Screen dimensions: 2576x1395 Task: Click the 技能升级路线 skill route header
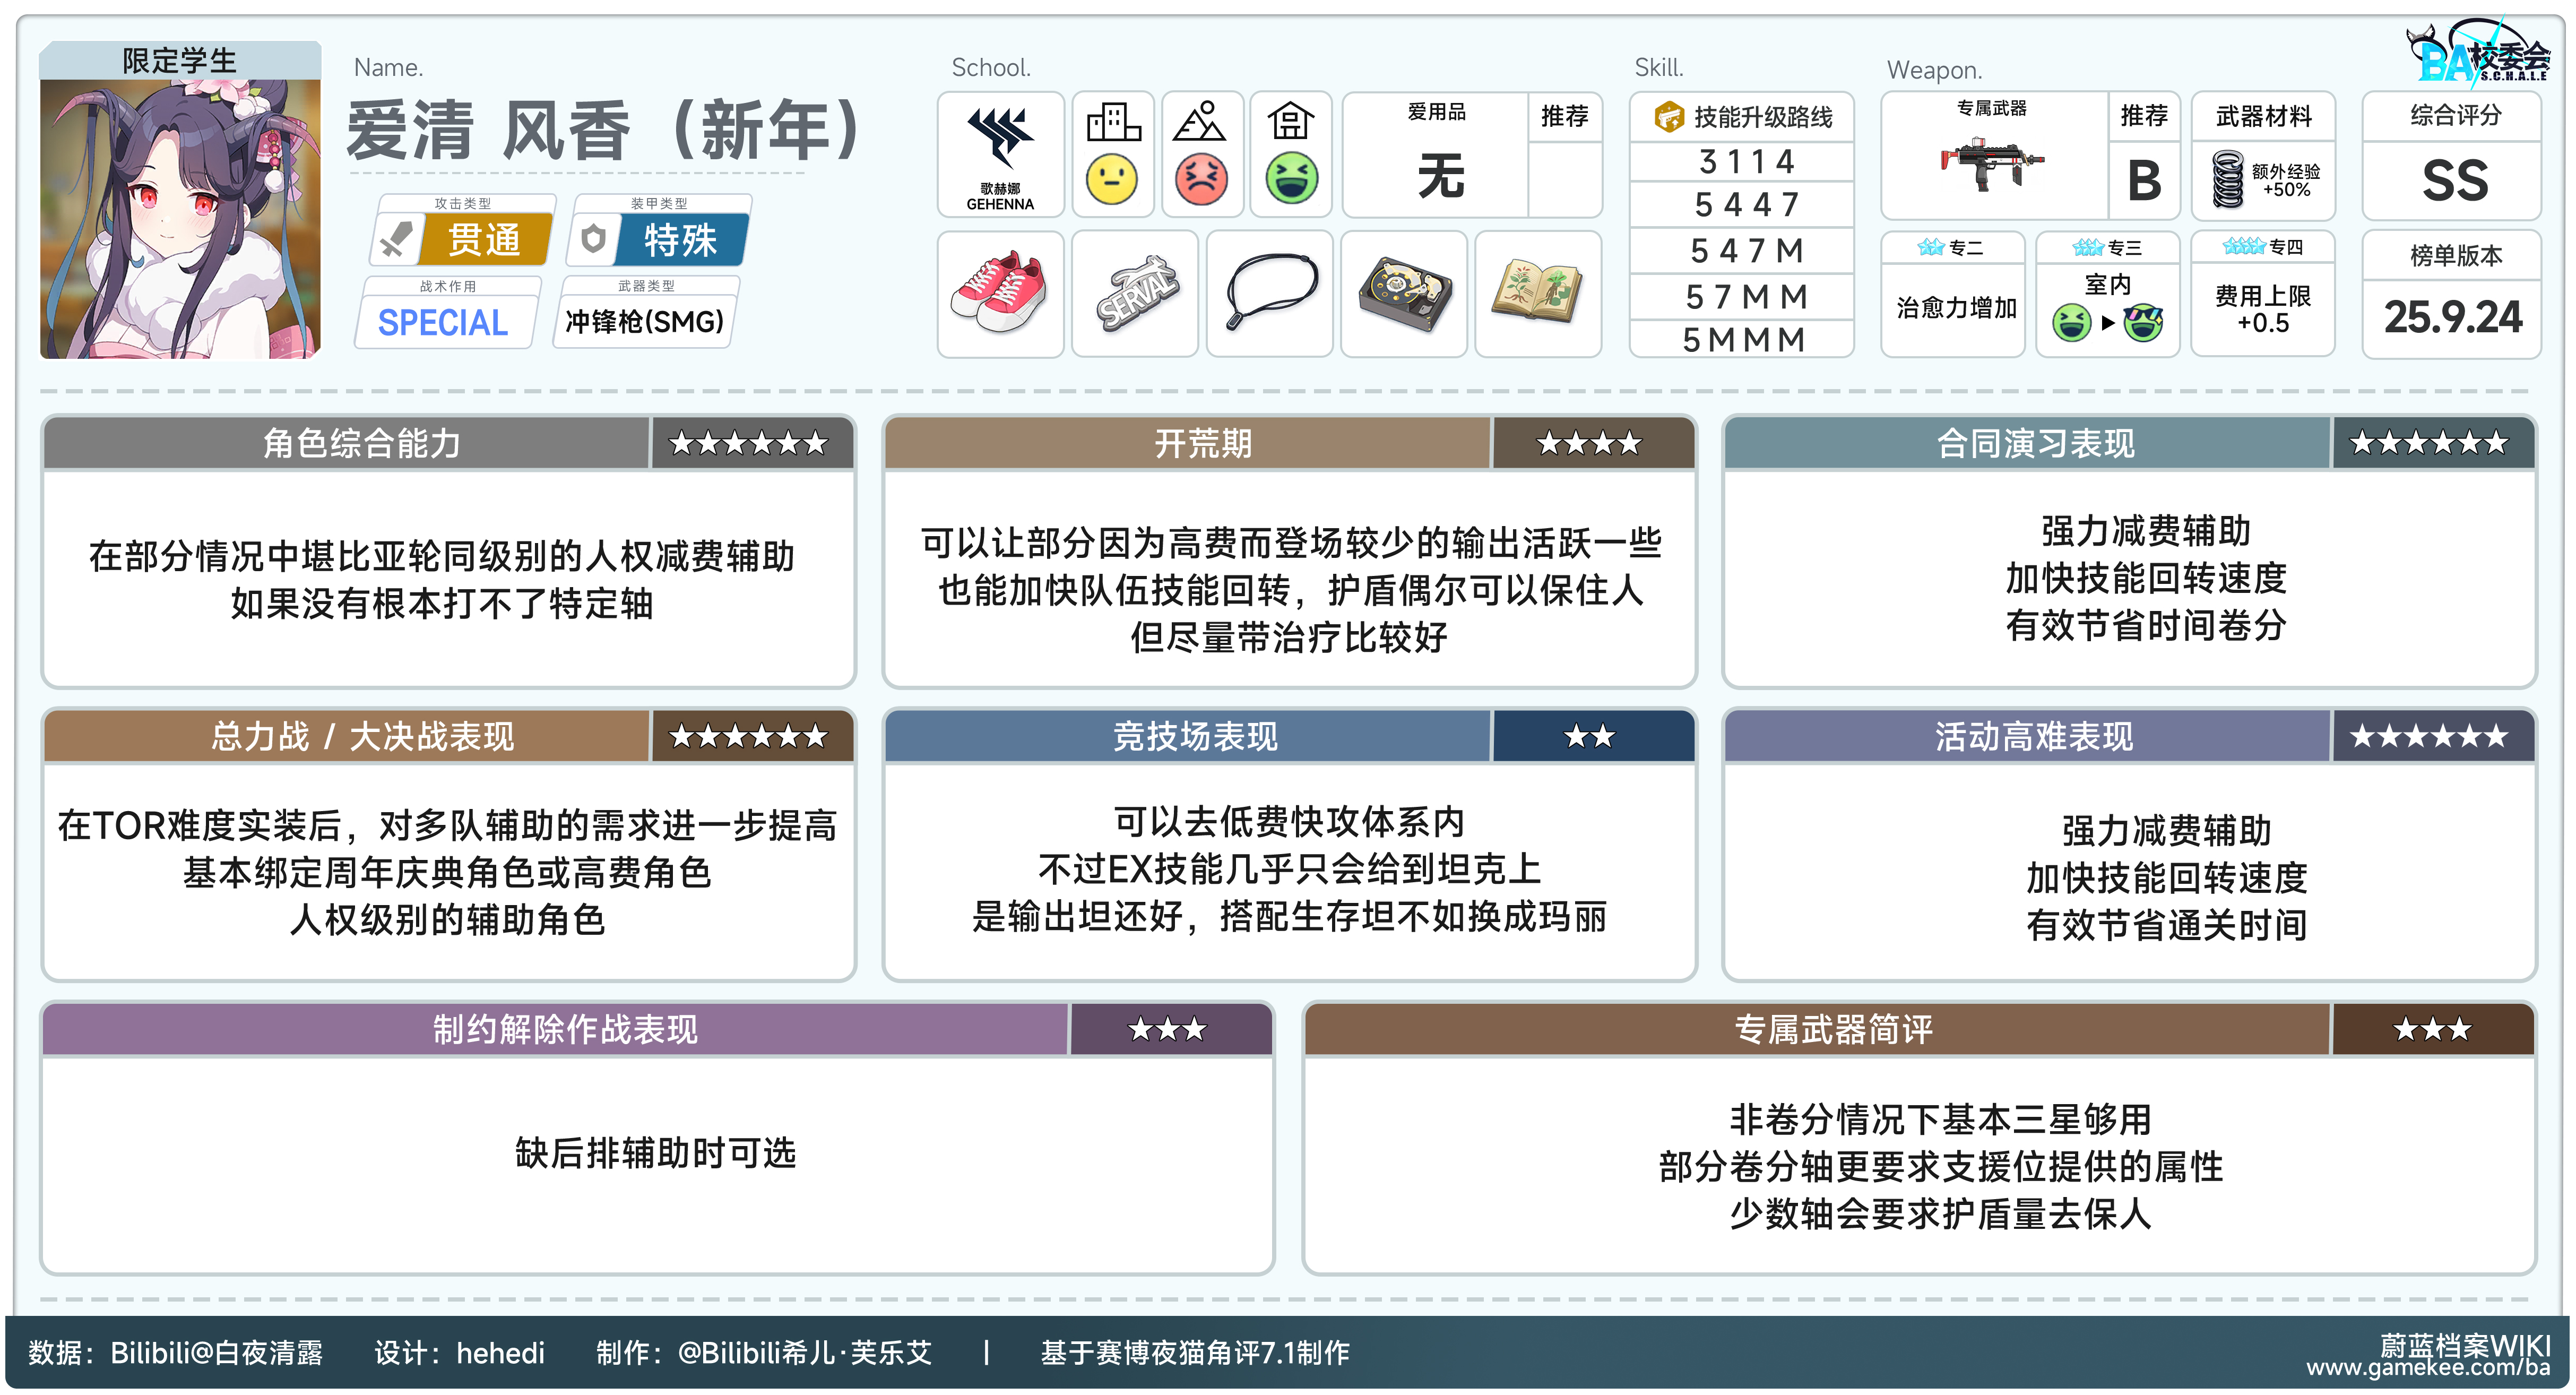[1743, 118]
